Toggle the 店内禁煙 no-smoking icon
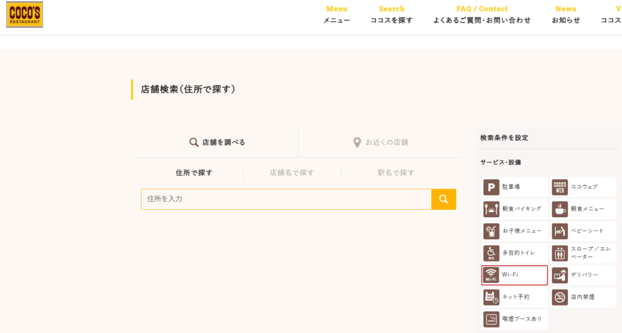Viewport: 622px width, 333px height. tap(559, 297)
